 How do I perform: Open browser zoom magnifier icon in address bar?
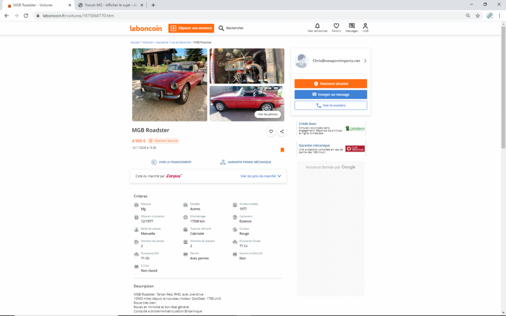coord(468,15)
